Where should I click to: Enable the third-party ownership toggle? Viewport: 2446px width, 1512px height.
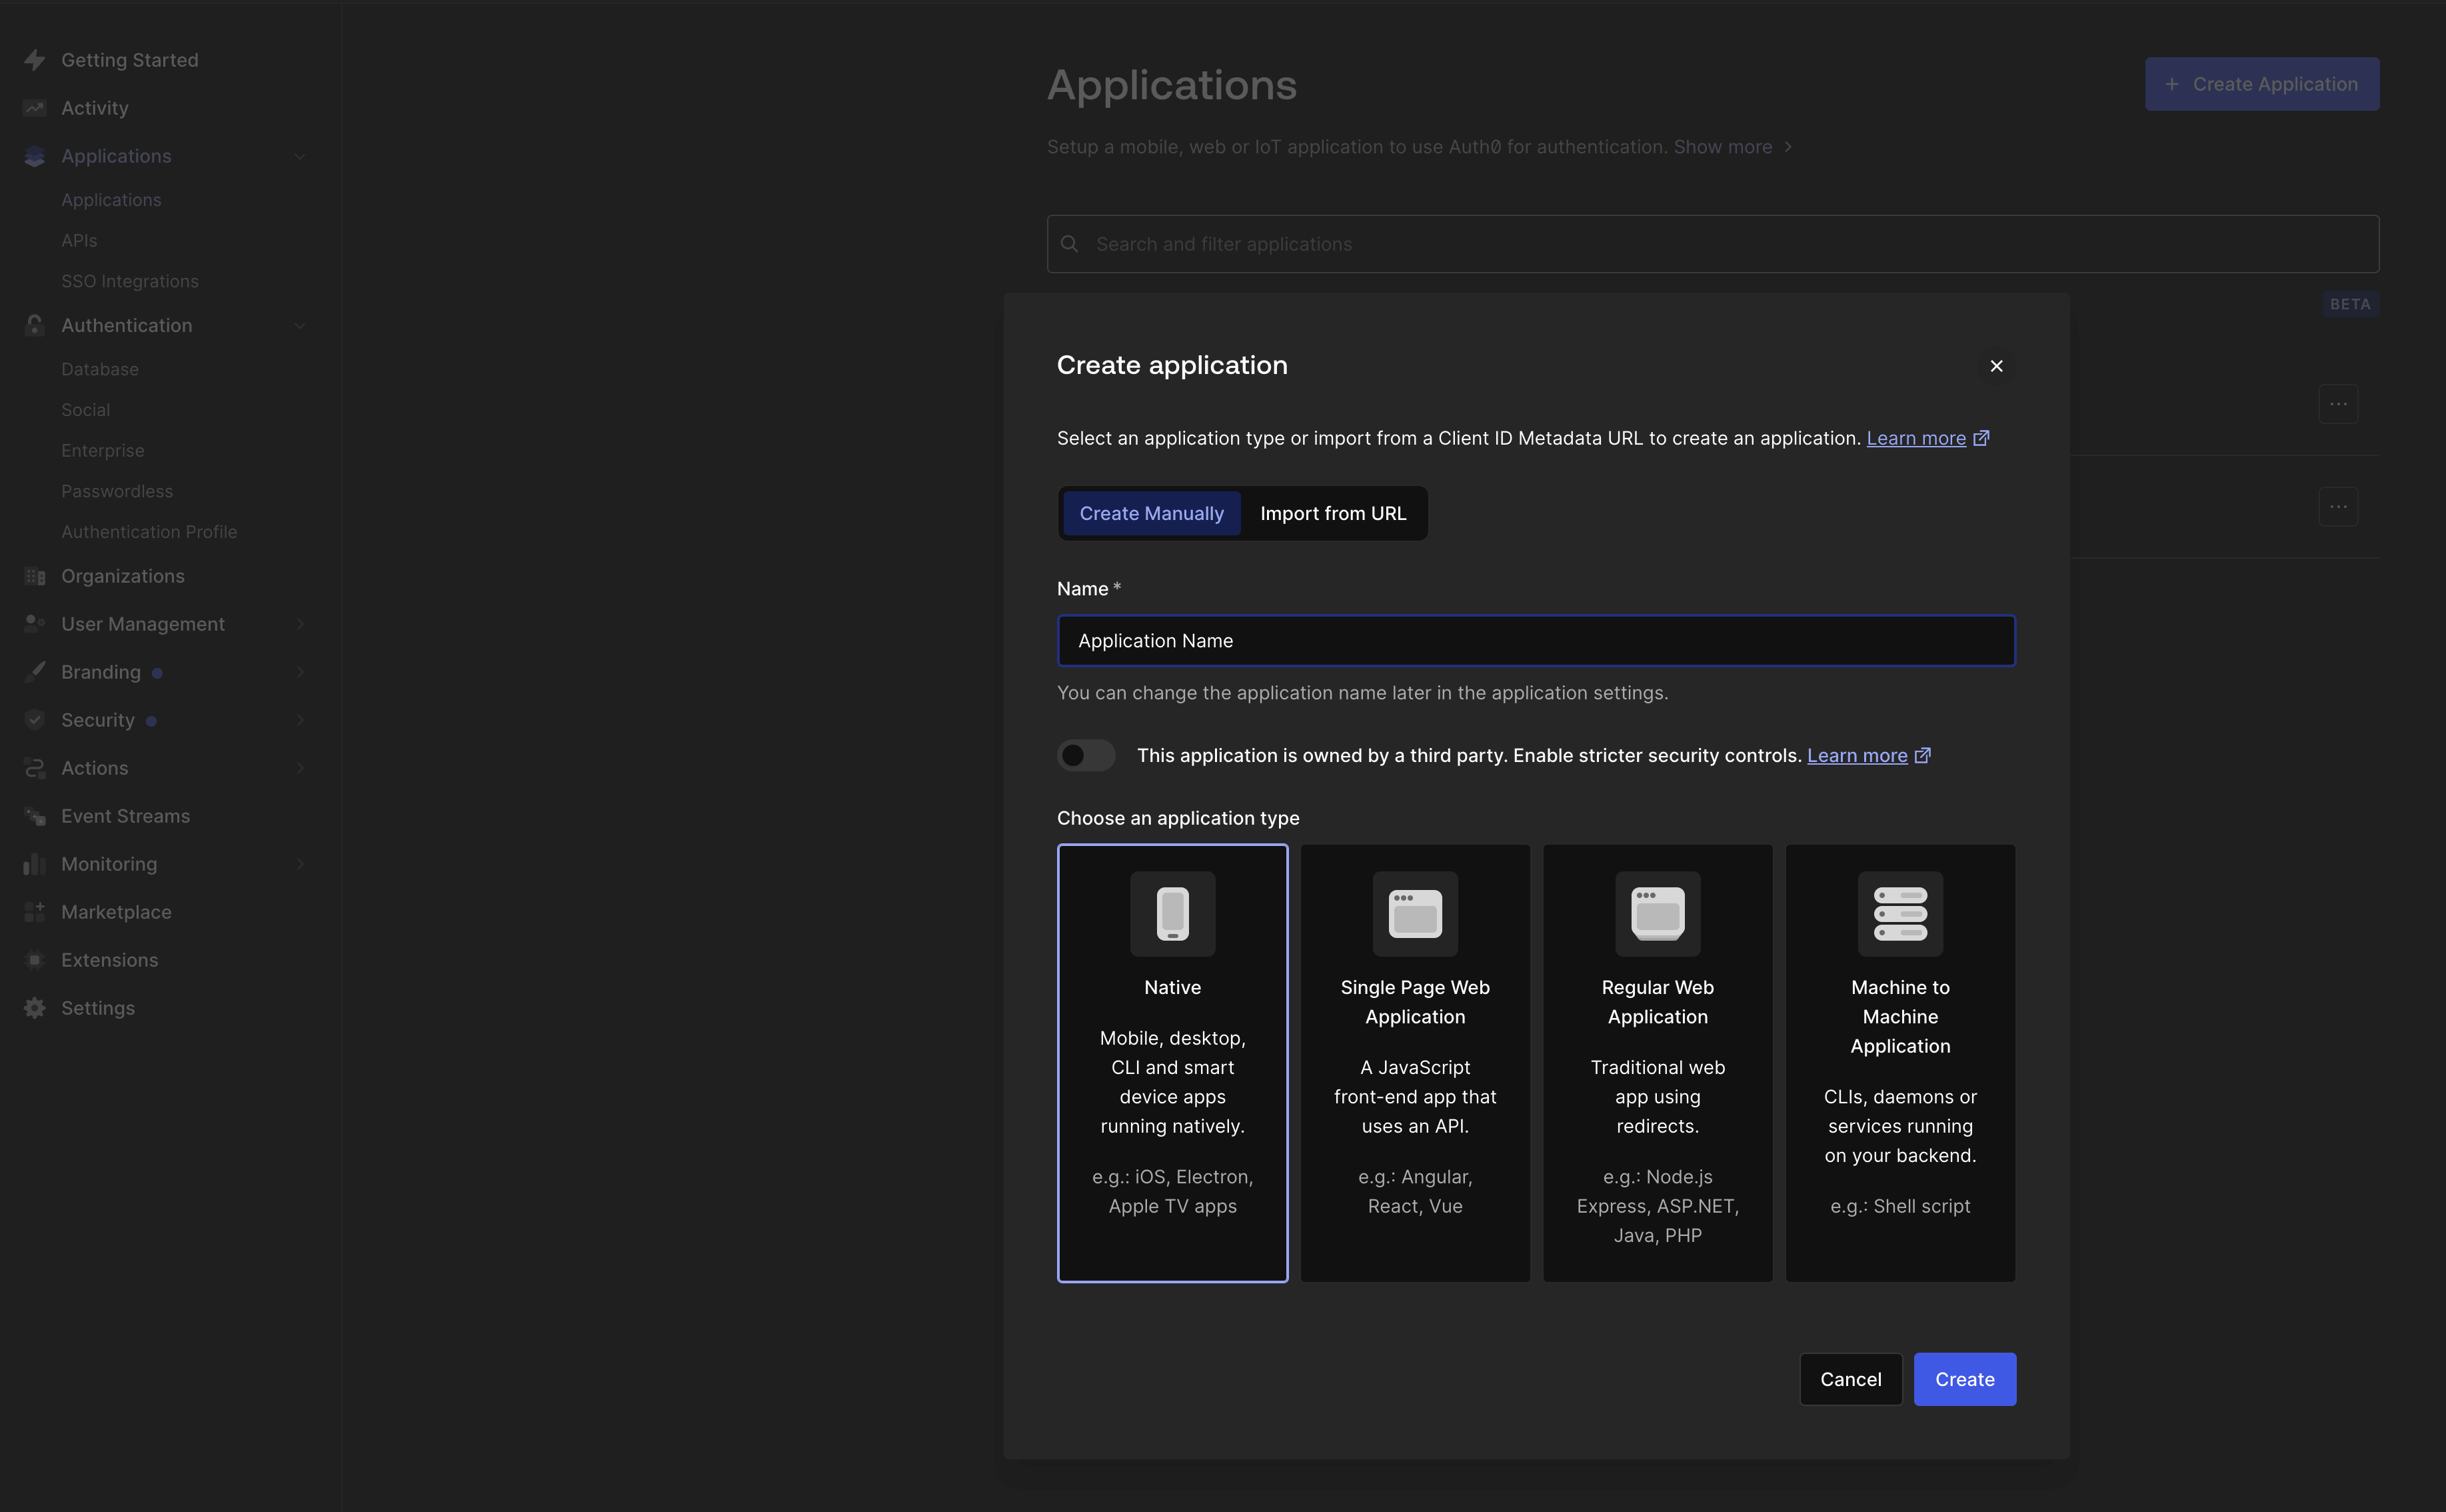pos(1086,755)
